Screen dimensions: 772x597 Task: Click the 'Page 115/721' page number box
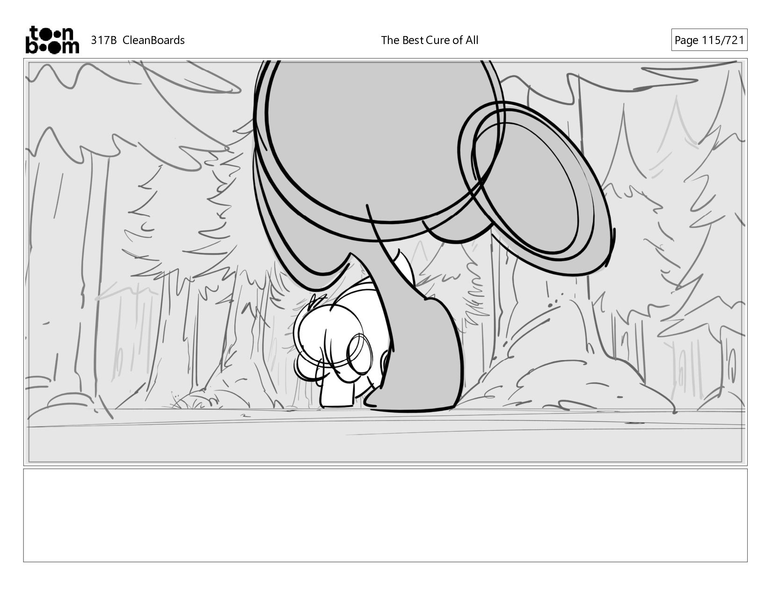[709, 40]
